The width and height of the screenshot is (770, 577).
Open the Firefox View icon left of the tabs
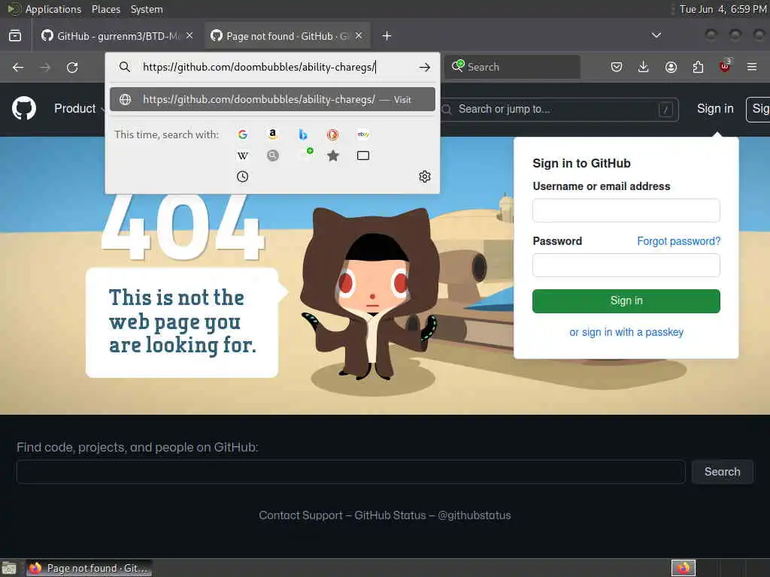(15, 36)
